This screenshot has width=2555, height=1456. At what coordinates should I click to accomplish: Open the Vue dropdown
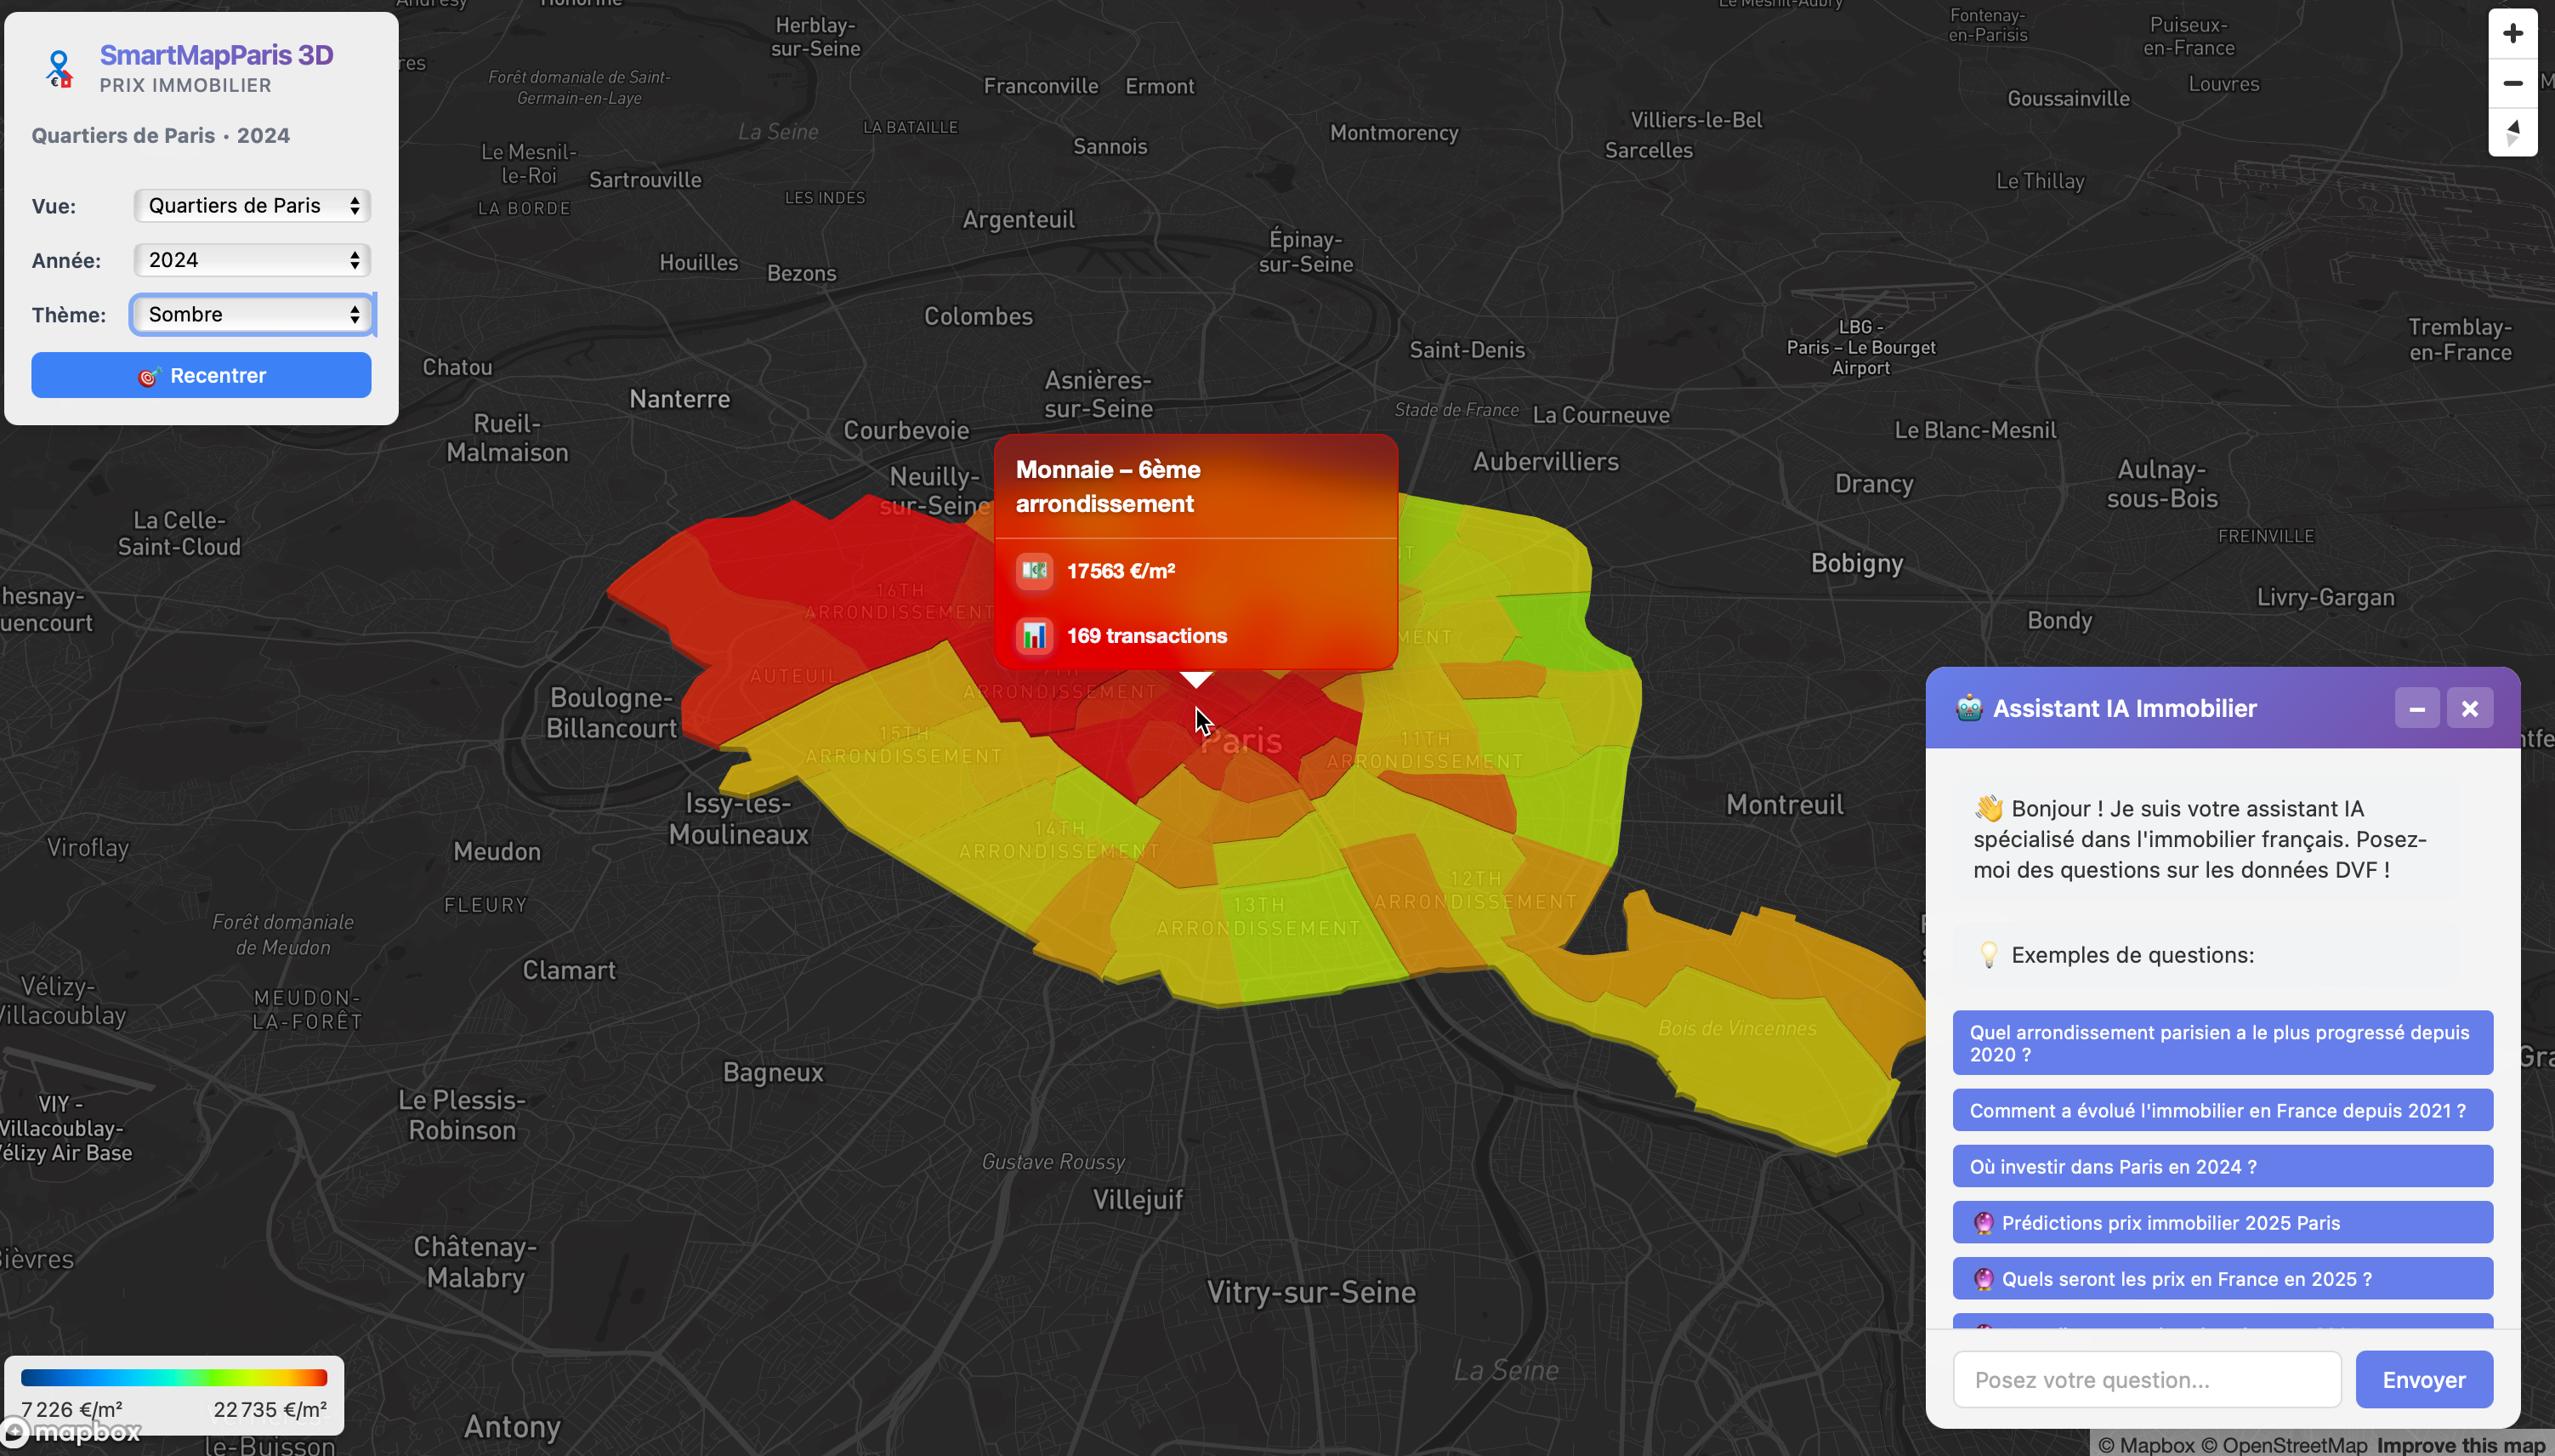[252, 206]
